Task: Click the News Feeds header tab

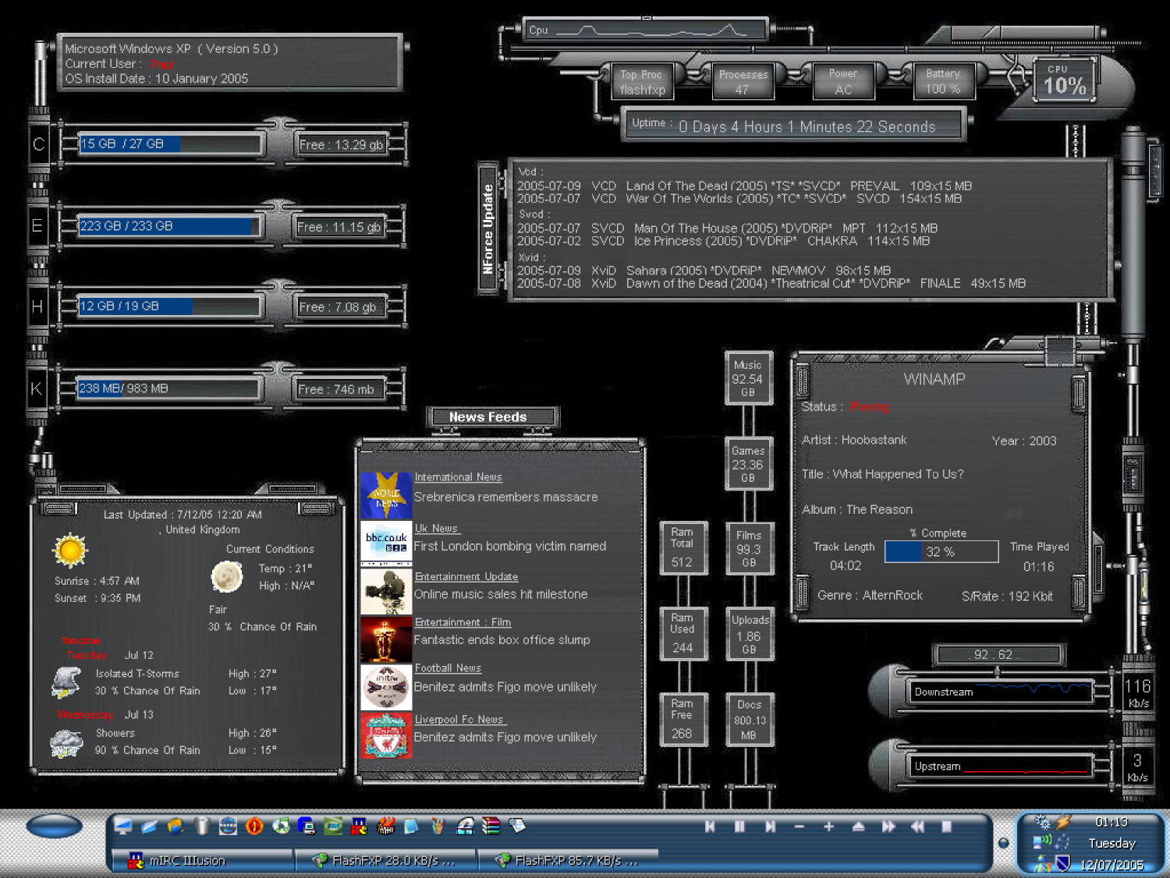Action: [493, 417]
